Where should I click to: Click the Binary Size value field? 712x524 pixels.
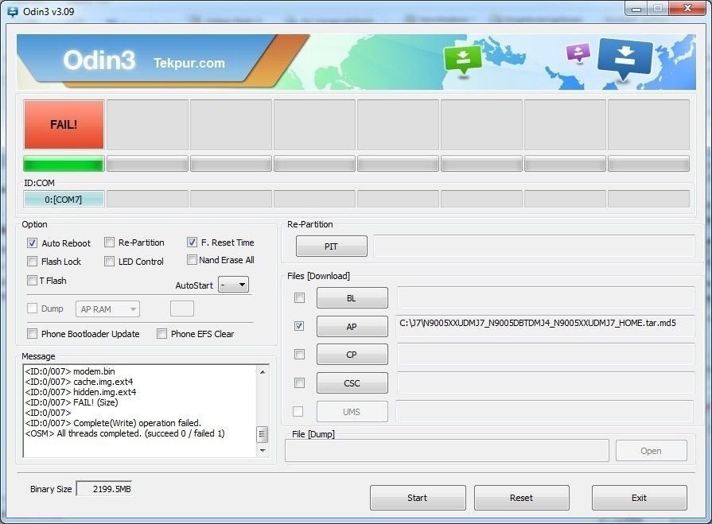point(104,489)
